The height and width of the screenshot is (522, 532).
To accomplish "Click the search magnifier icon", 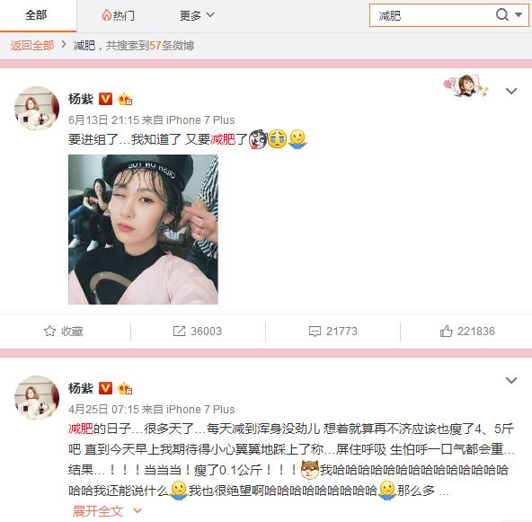I will 501,14.
